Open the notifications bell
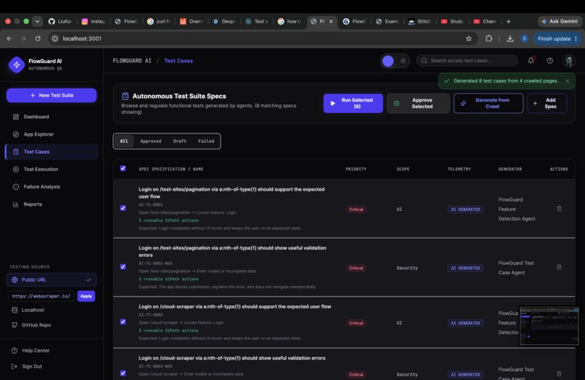 pyautogui.click(x=531, y=60)
